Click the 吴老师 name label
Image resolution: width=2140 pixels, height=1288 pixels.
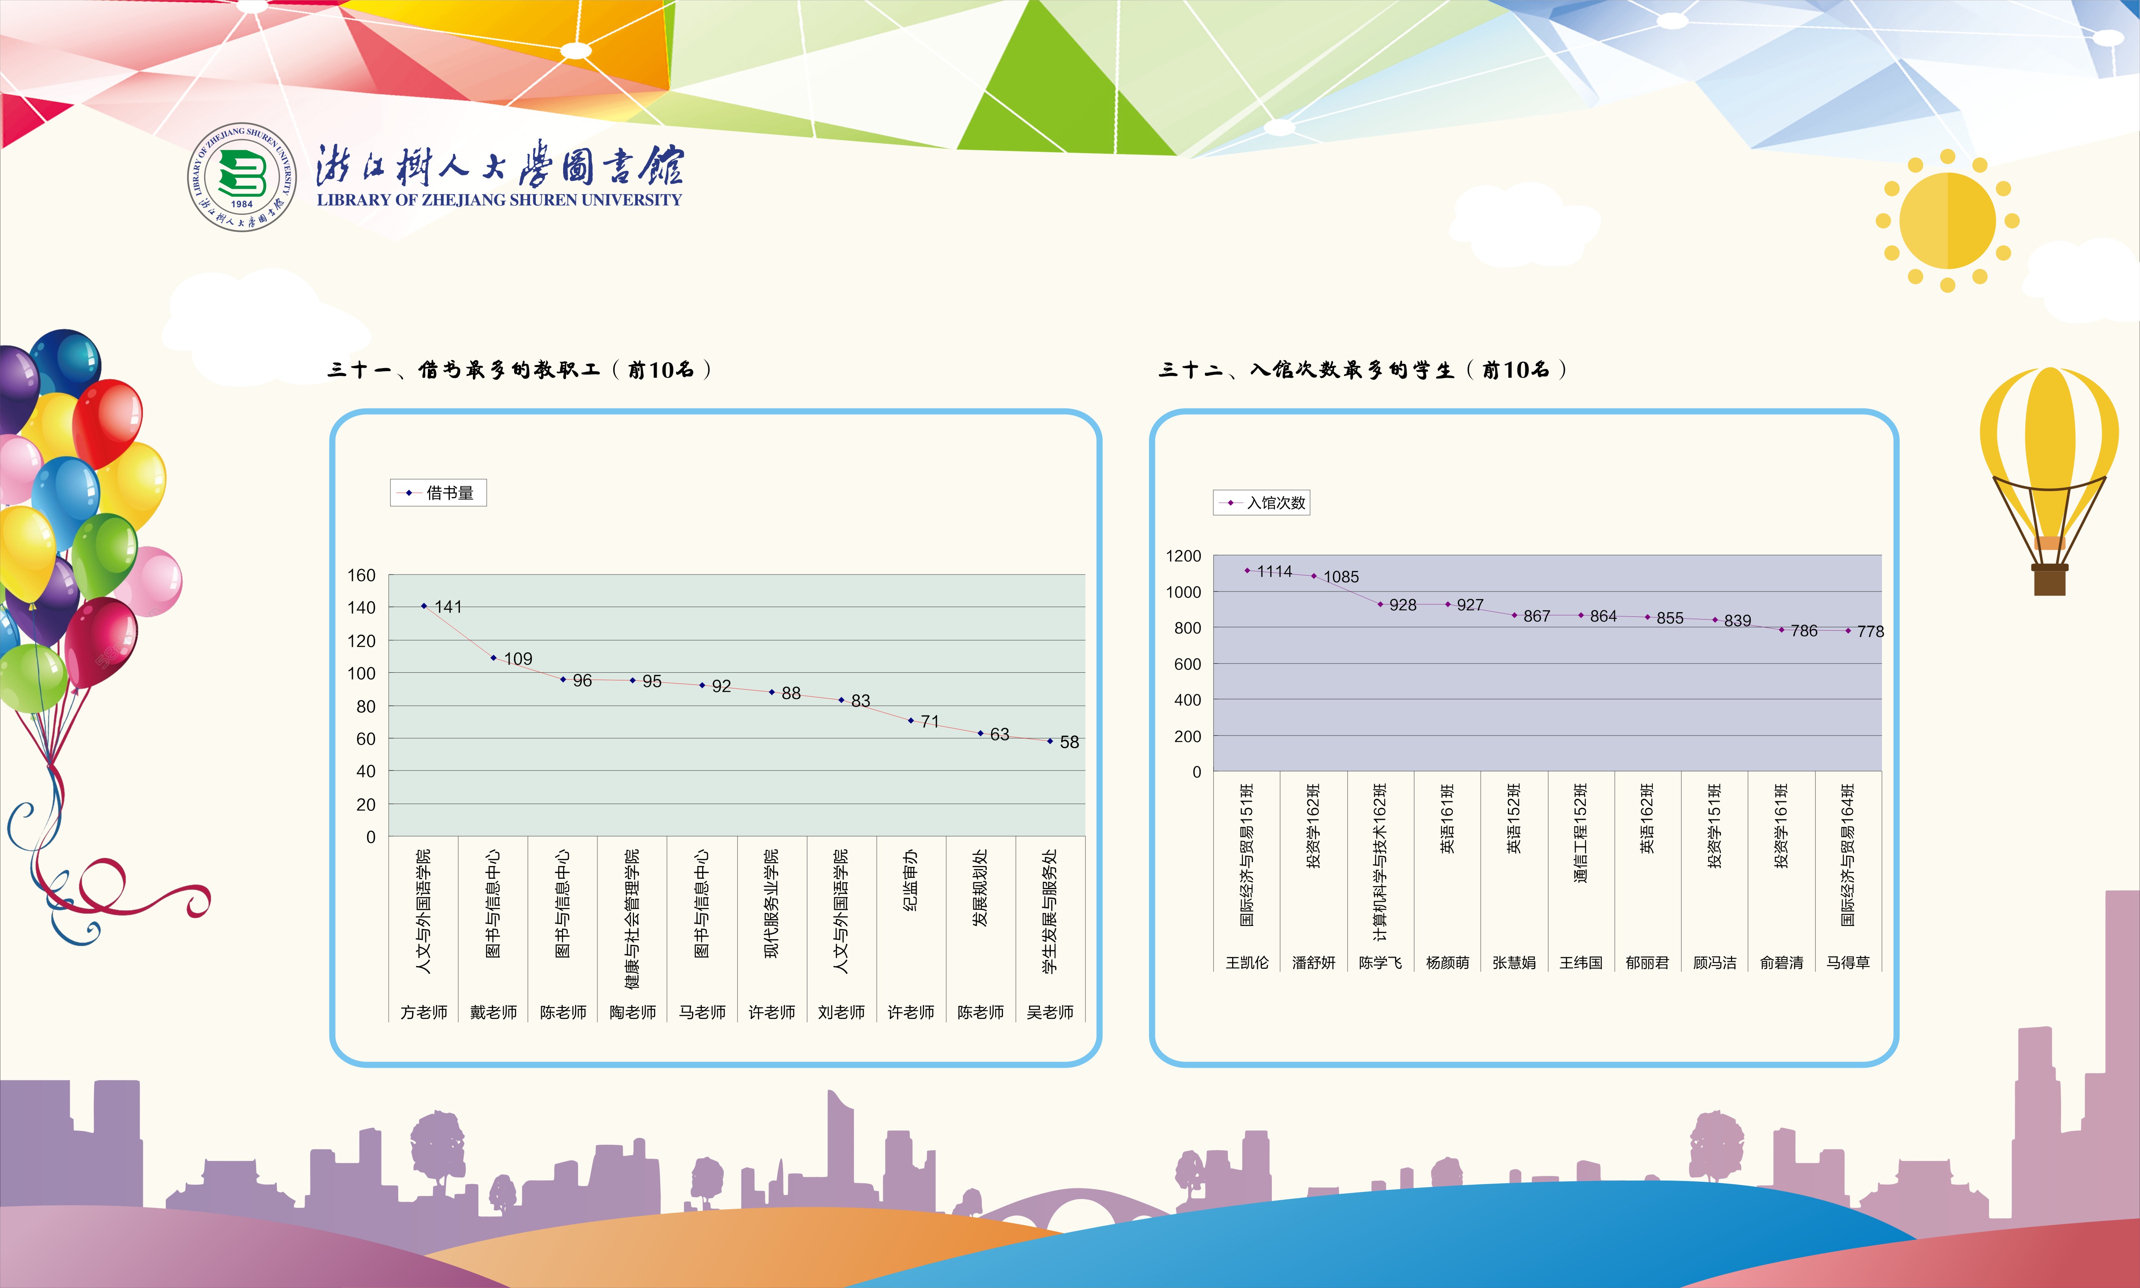(x=1050, y=1012)
